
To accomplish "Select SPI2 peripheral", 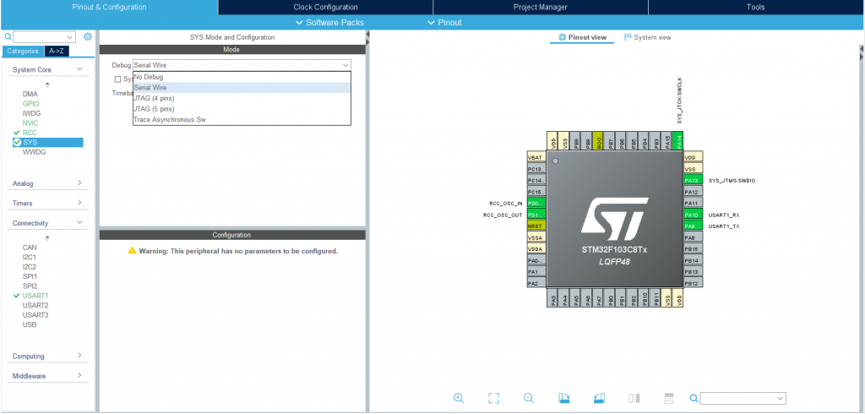I will coord(30,286).
